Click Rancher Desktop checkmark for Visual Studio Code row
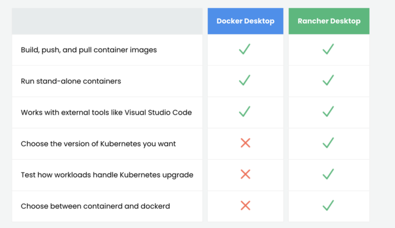Image resolution: width=395 pixels, height=228 pixels. (328, 112)
